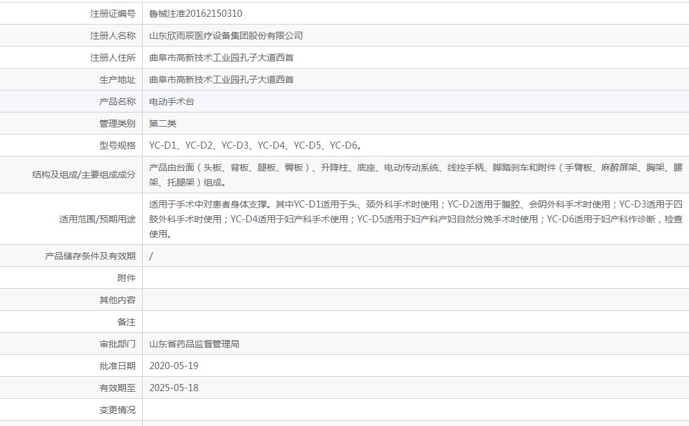Select approval date 2020-05-19
Image resolution: width=689 pixels, height=426 pixels.
(x=174, y=366)
